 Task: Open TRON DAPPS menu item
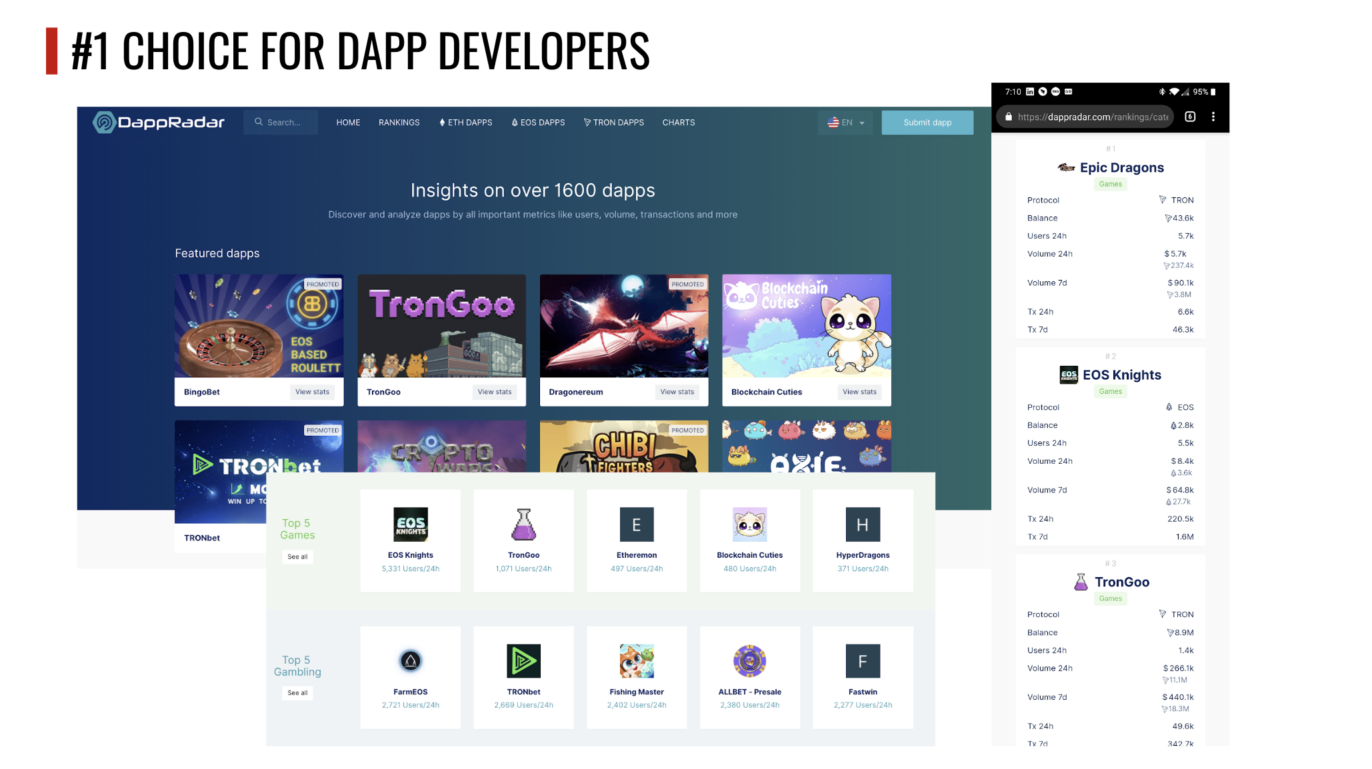tap(613, 123)
